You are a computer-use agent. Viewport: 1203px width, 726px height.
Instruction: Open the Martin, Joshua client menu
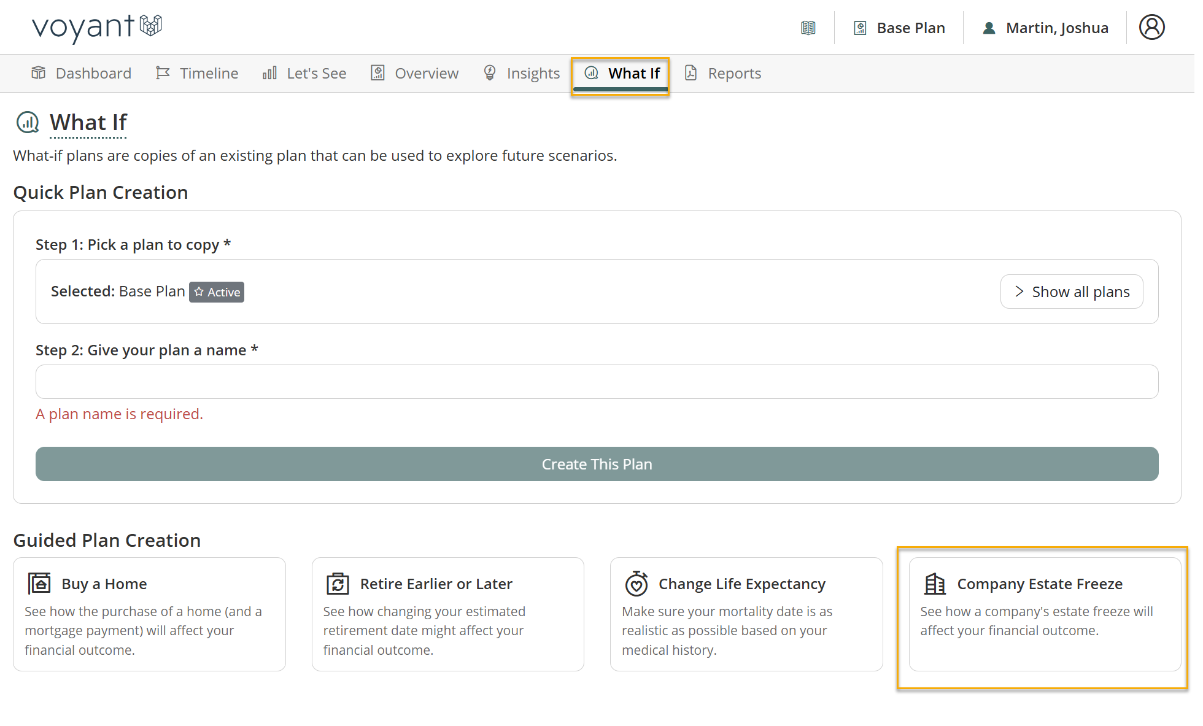[x=1045, y=28]
